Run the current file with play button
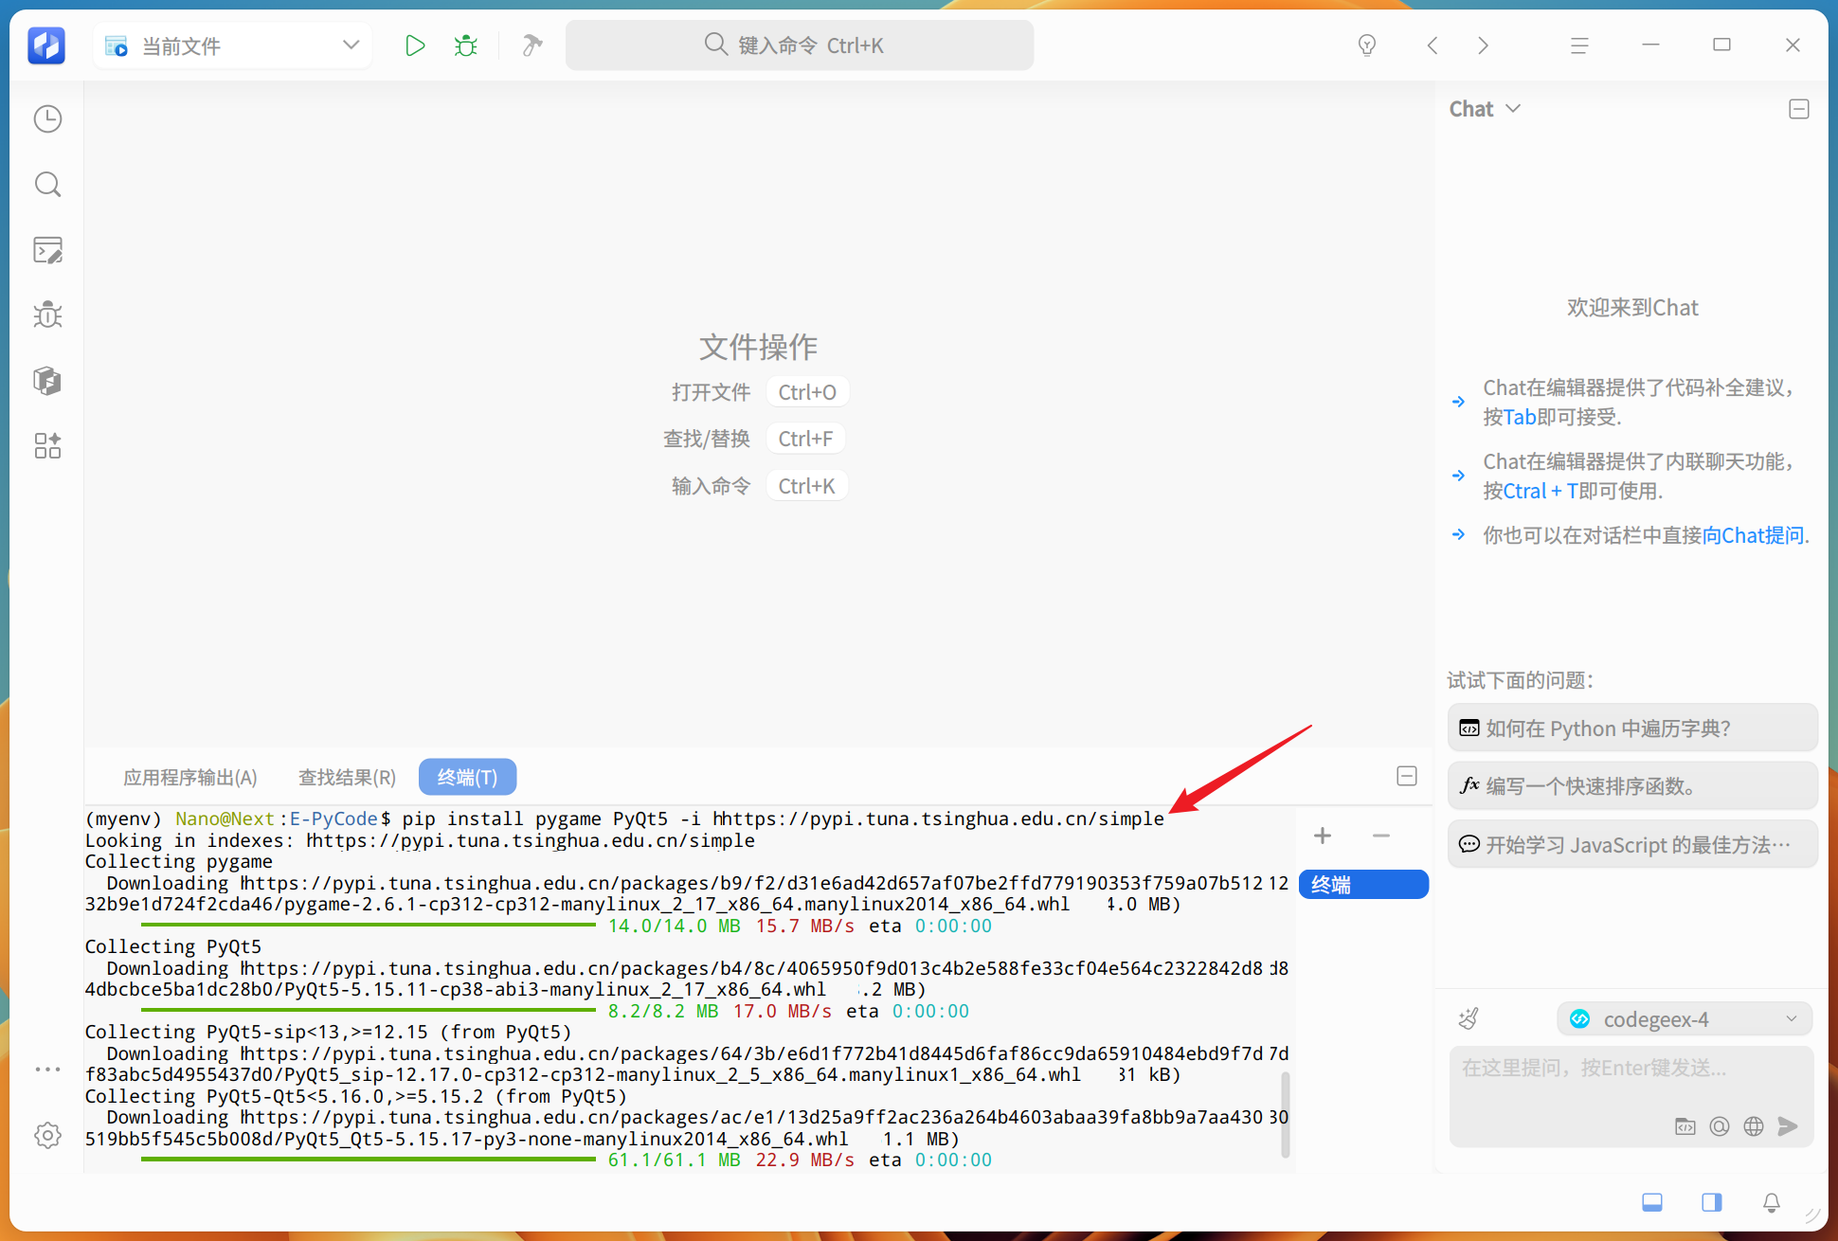This screenshot has width=1838, height=1241. 414,45
